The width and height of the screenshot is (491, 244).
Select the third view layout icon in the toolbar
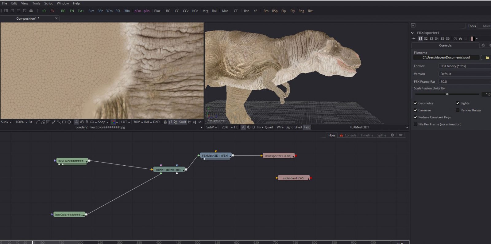pos(18,11)
